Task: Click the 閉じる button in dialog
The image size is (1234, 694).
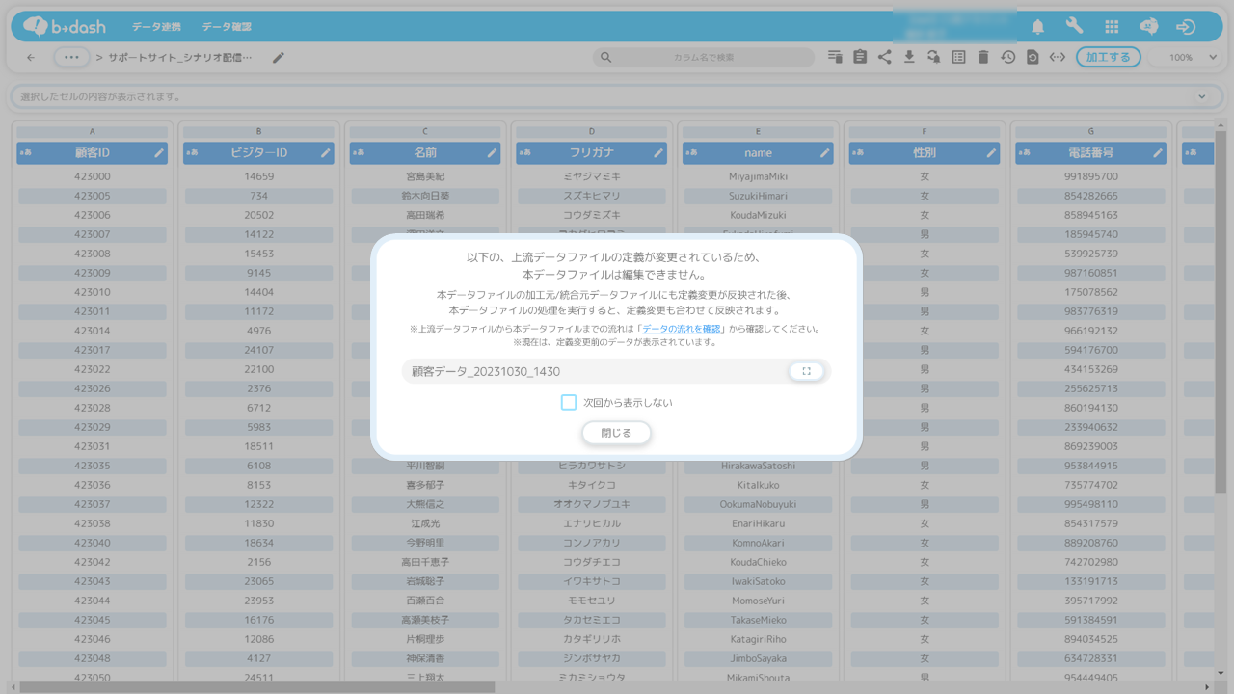Action: [x=616, y=433]
